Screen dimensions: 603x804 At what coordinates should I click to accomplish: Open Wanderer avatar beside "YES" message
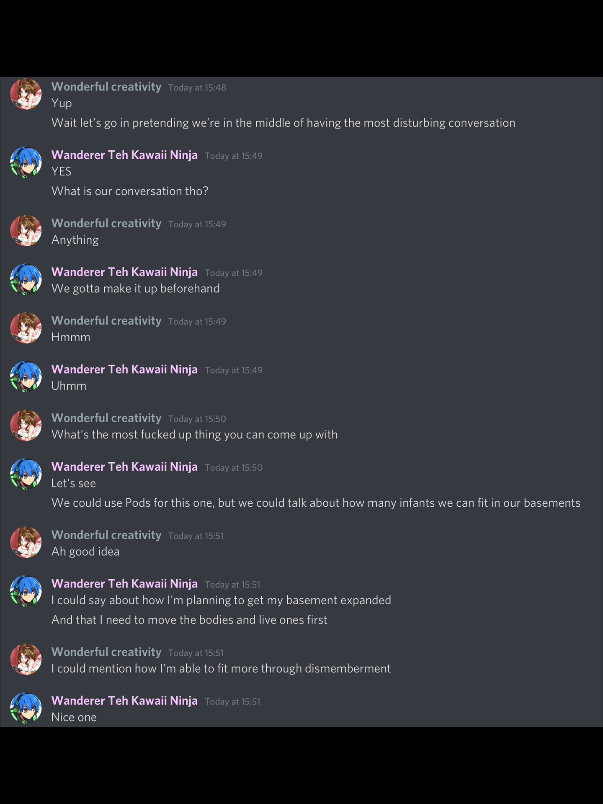tap(26, 162)
